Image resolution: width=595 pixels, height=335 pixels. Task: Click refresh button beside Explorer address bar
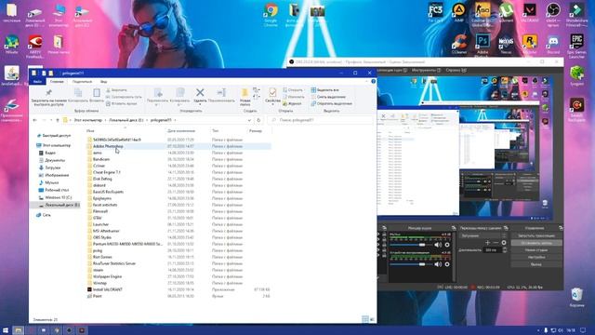pos(258,120)
